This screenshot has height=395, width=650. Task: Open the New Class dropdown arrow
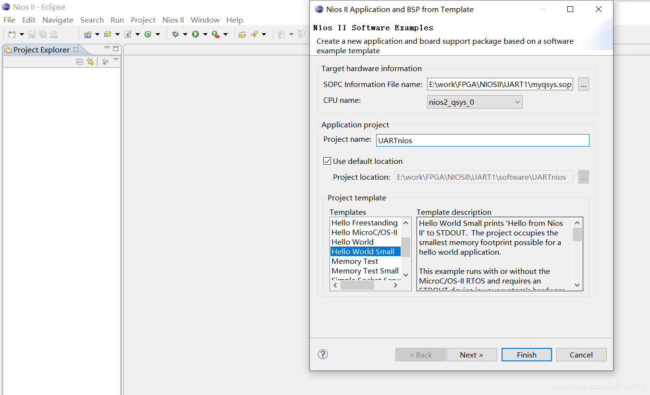158,34
